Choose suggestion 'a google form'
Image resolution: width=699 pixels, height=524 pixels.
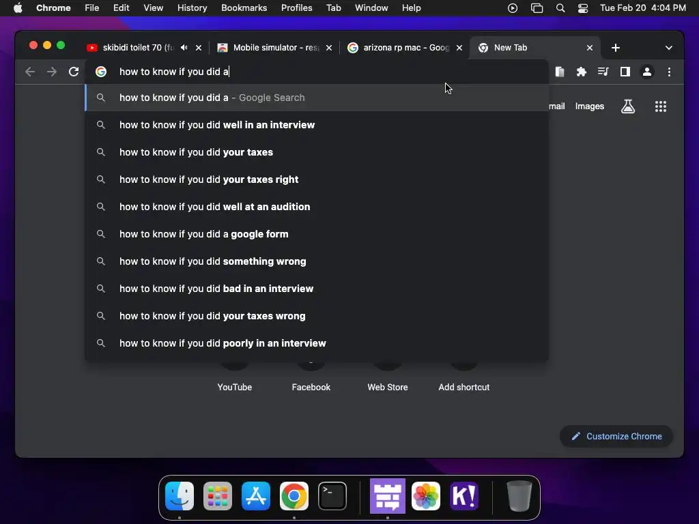coord(317,234)
